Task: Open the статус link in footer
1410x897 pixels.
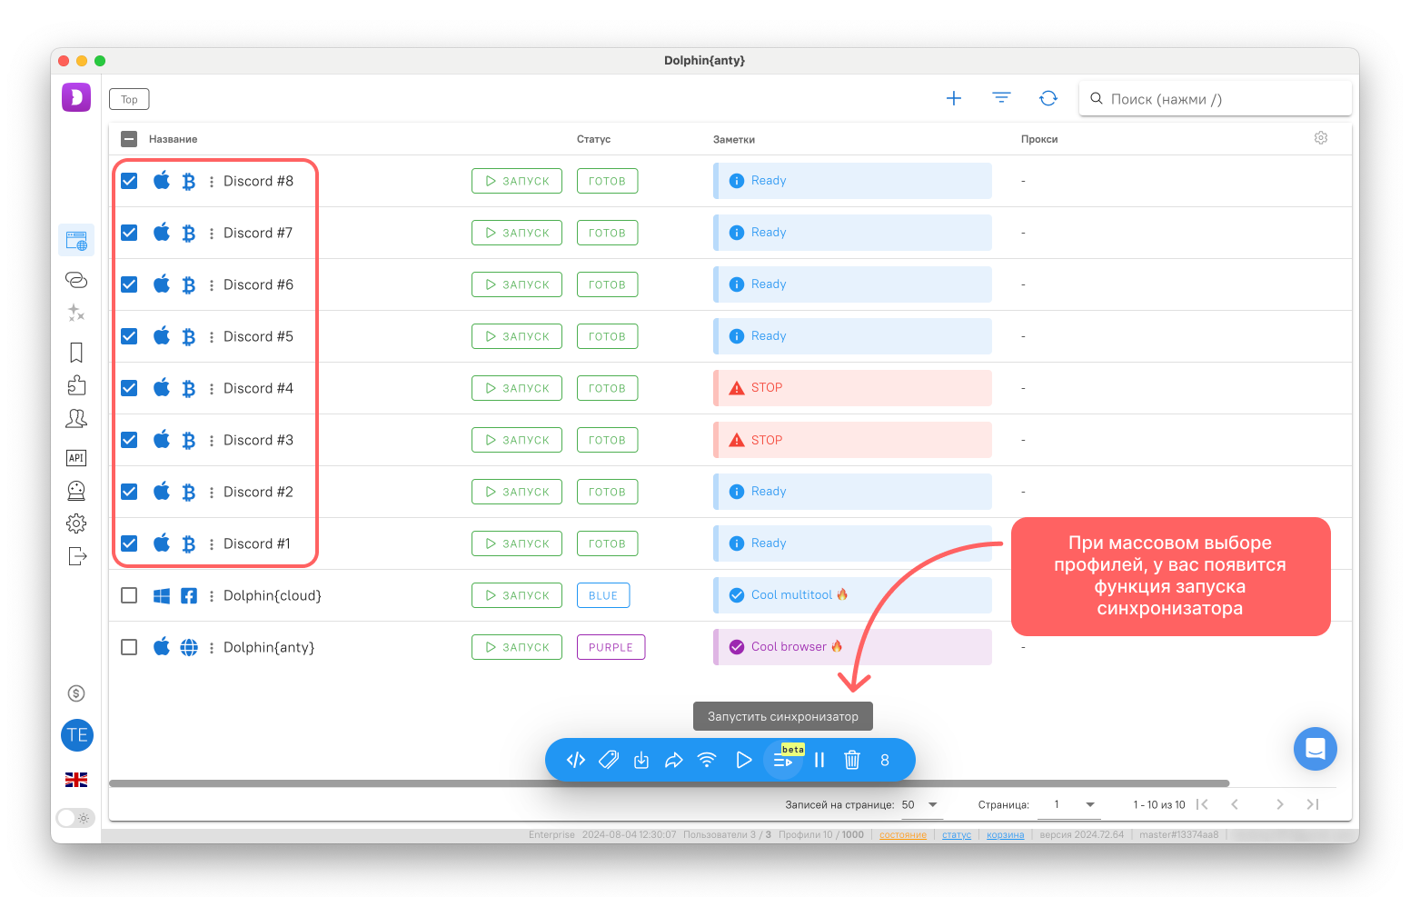Action: (957, 834)
